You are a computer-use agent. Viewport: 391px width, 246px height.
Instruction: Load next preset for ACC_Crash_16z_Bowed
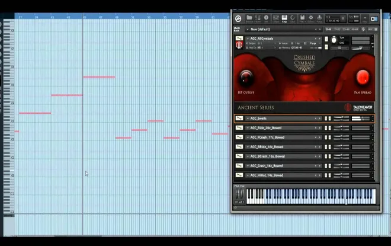[x=320, y=166]
